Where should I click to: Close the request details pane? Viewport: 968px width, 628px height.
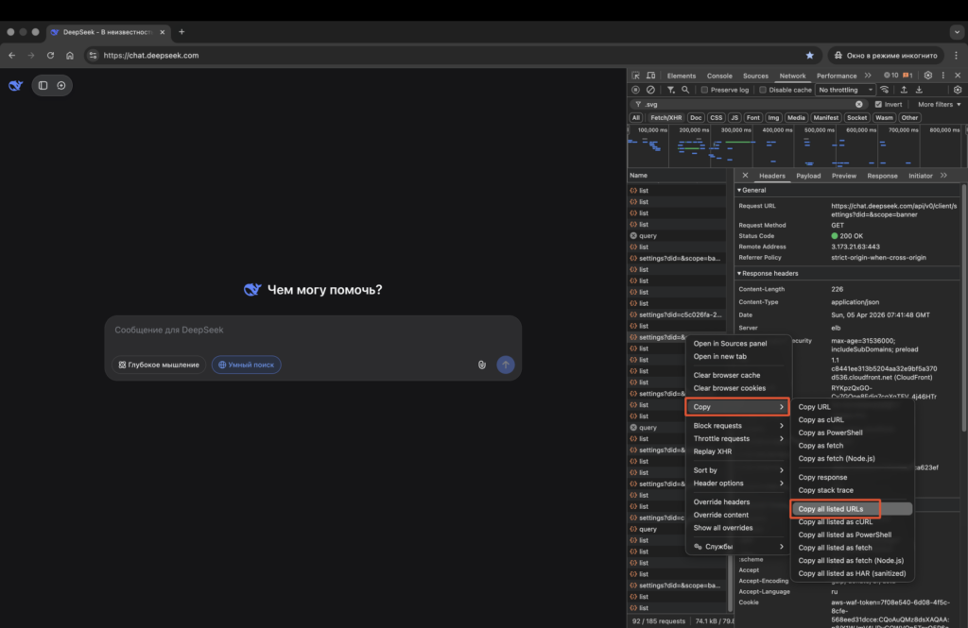pyautogui.click(x=745, y=176)
